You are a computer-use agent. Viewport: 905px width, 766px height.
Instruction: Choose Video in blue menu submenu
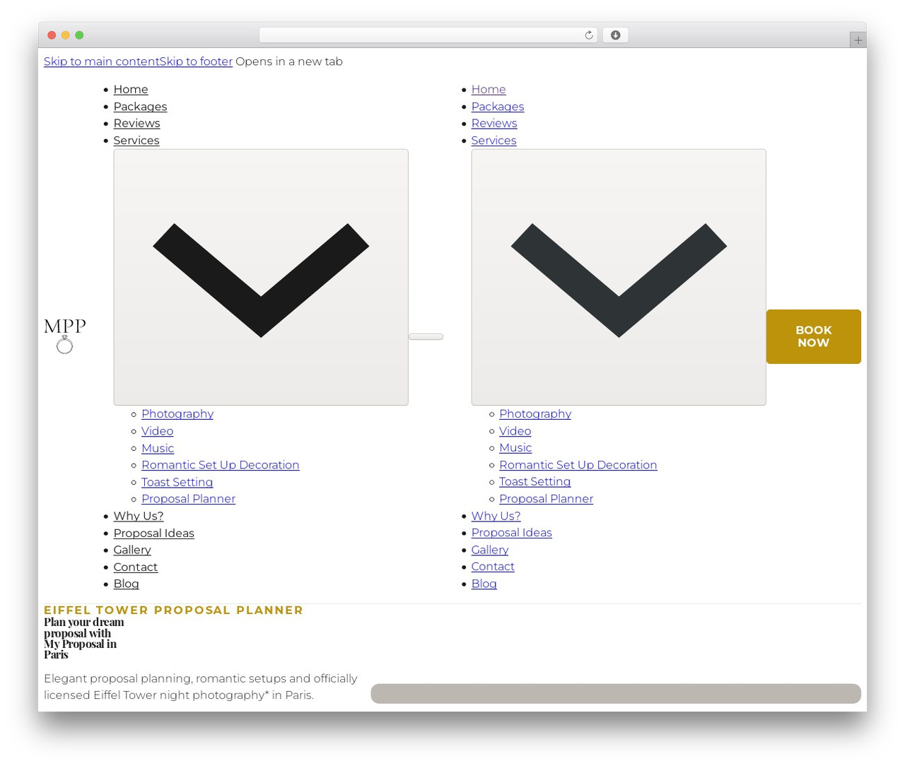click(x=515, y=430)
